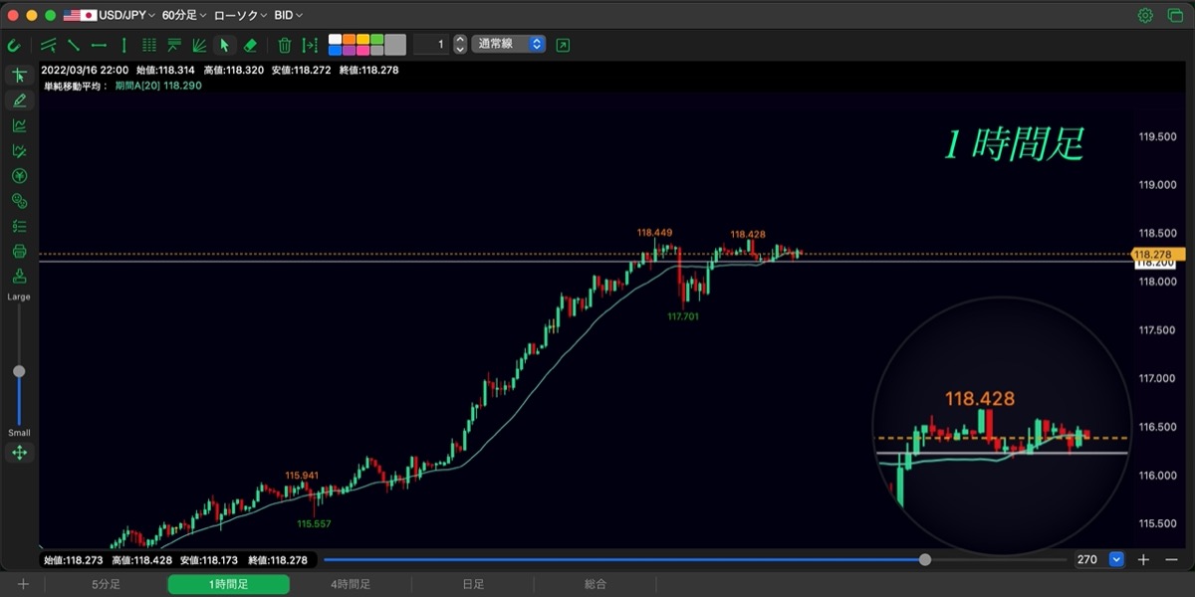Select the vertical line tool
The height and width of the screenshot is (597, 1195).
123,45
